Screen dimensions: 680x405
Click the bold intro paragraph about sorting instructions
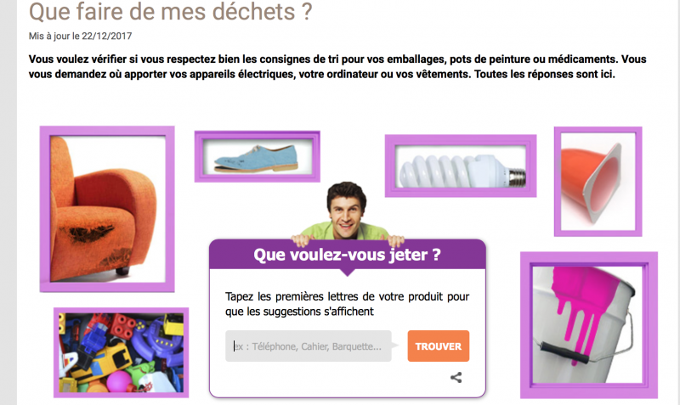pyautogui.click(x=337, y=67)
